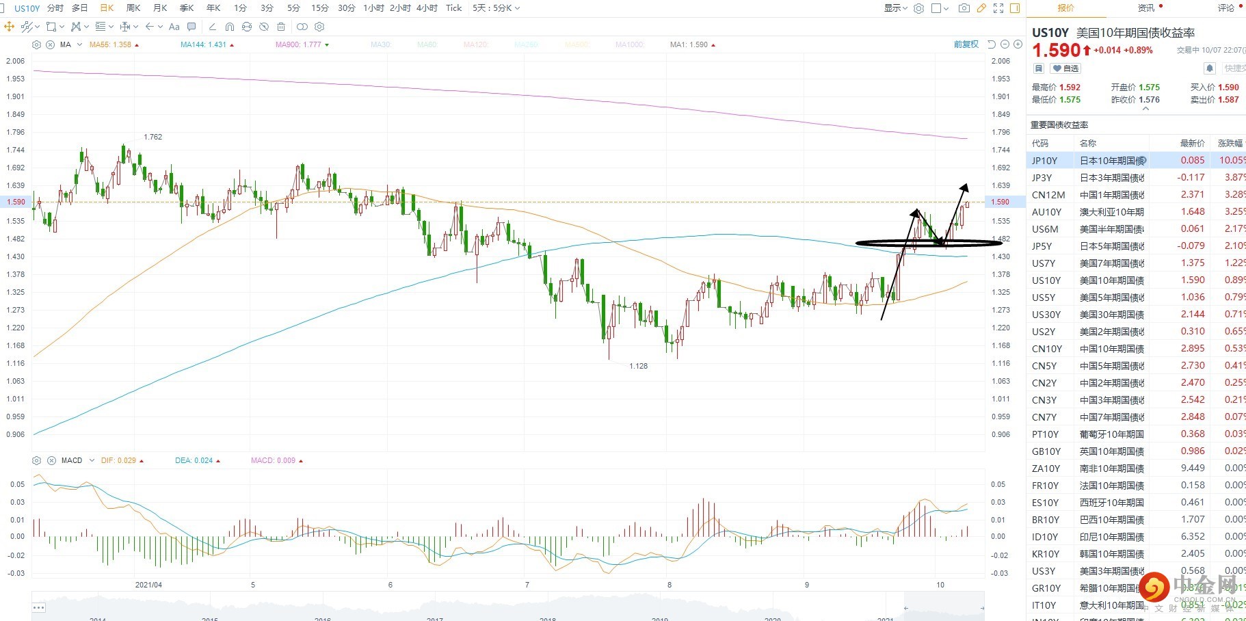Add a comment bubble annotation
Screen dimensions: 1246x621
(x=191, y=27)
